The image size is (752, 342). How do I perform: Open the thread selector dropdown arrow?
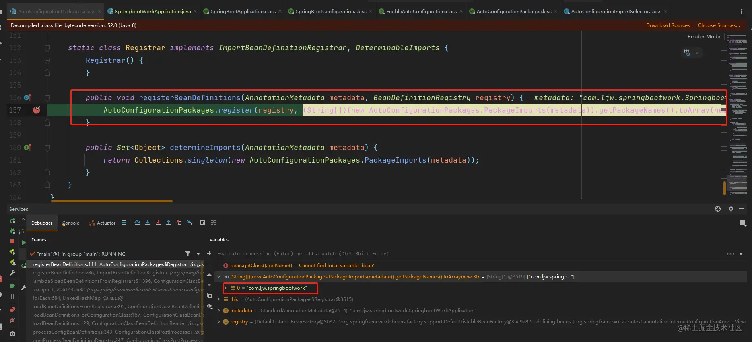click(198, 254)
